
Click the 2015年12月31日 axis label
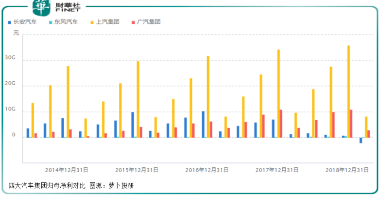pyautogui.click(x=137, y=170)
